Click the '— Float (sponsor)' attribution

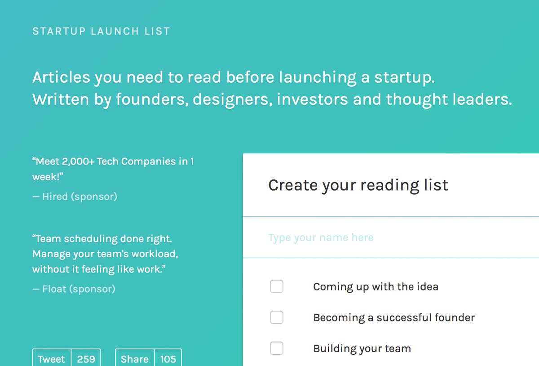(x=74, y=289)
